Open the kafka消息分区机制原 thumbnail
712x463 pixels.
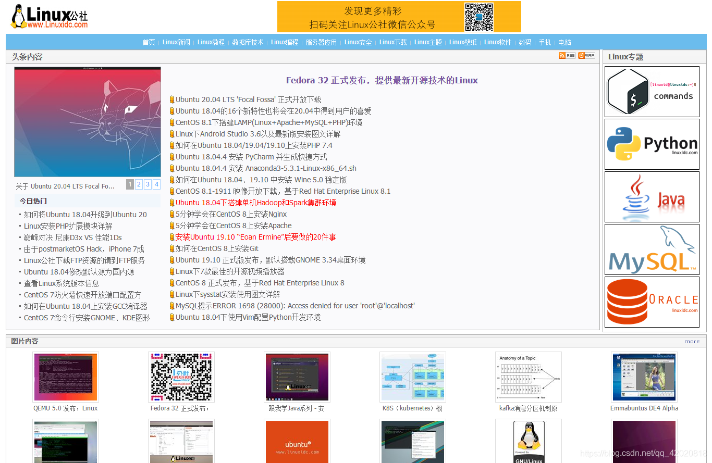(528, 377)
